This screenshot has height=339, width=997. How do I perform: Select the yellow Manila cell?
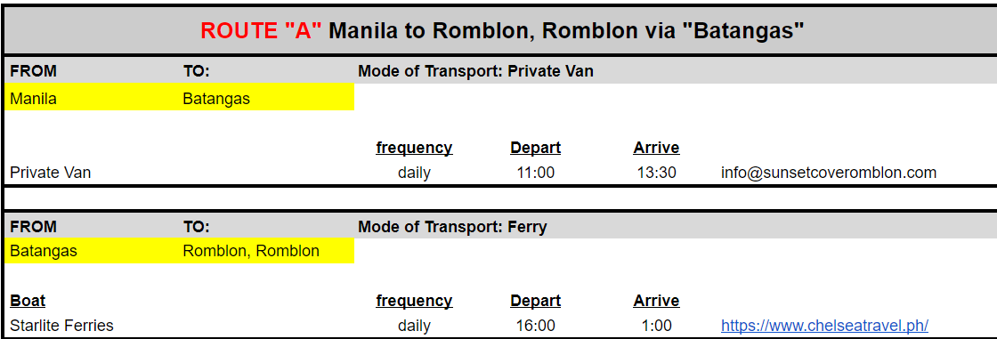coord(92,99)
